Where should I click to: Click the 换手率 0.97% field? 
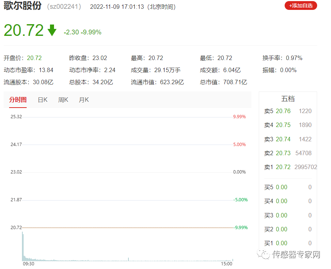pyautogui.click(x=282, y=58)
